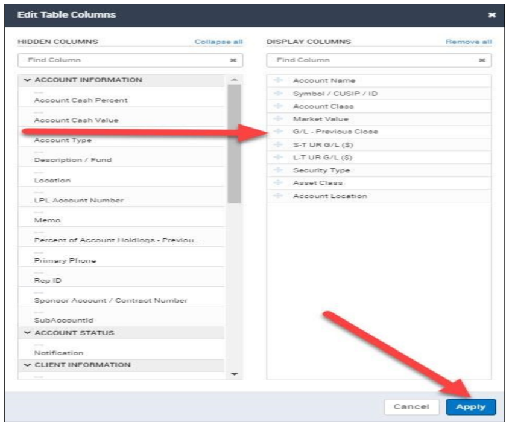The width and height of the screenshot is (509, 427).
Task: Select Account Name display column
Action: coord(379,80)
